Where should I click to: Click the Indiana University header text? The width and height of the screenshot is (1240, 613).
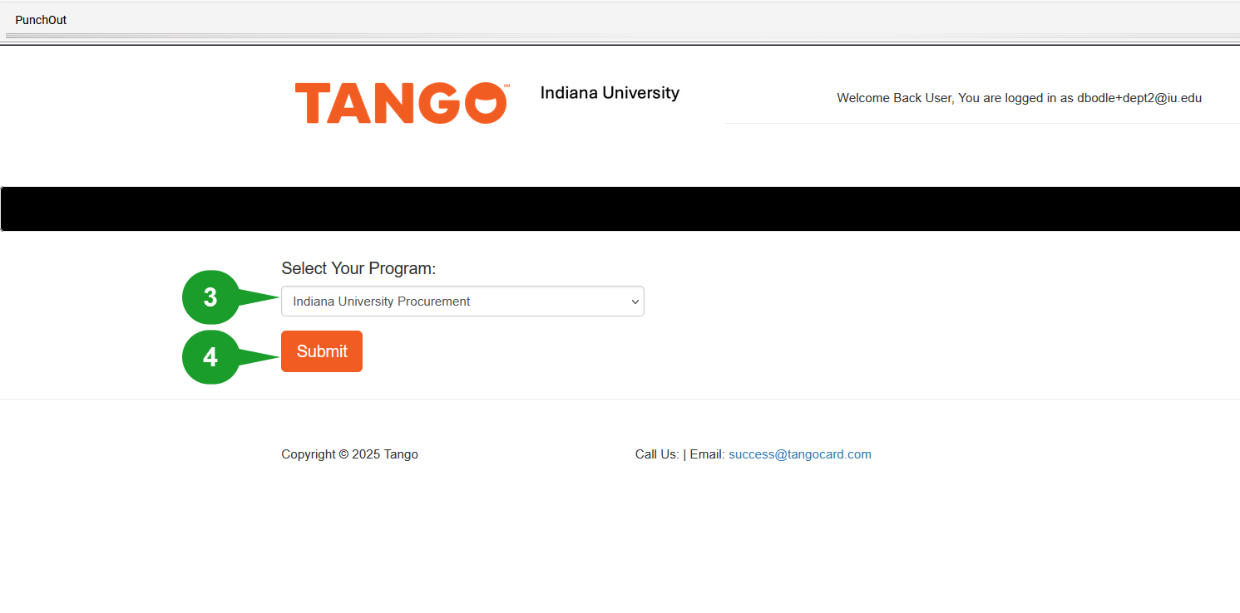point(610,92)
